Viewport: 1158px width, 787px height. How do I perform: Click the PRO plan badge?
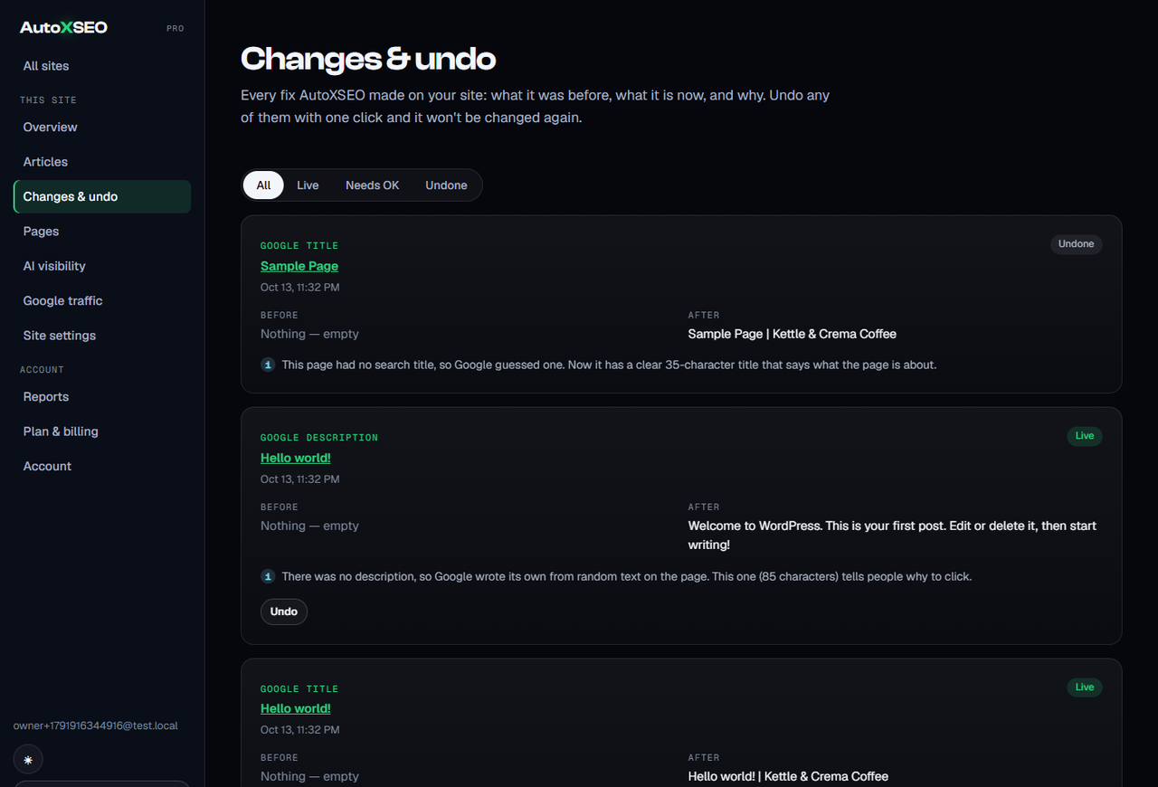(x=176, y=29)
